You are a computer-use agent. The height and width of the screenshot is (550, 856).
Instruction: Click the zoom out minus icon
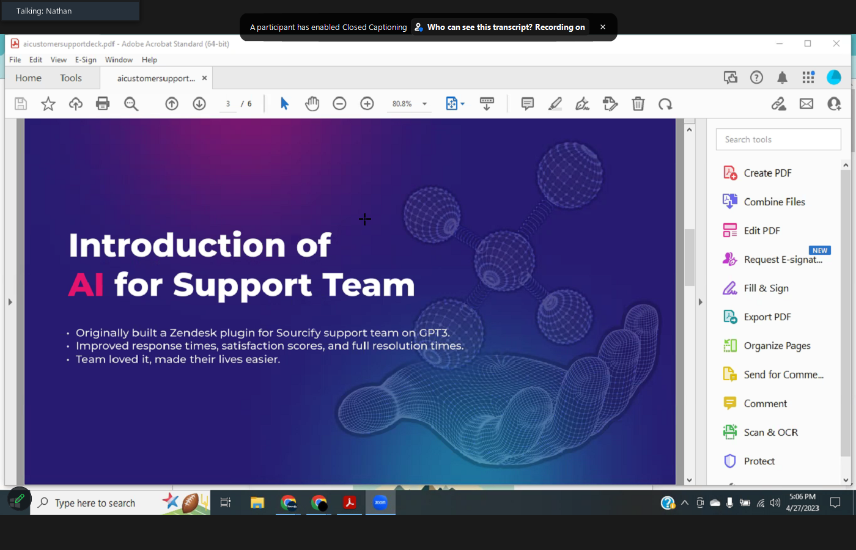pos(339,104)
